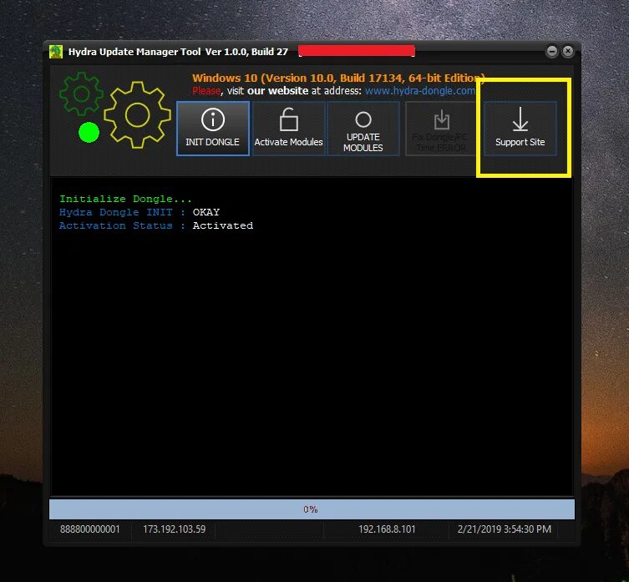Click the Windows 10 version text
The width and height of the screenshot is (629, 582).
pos(338,78)
